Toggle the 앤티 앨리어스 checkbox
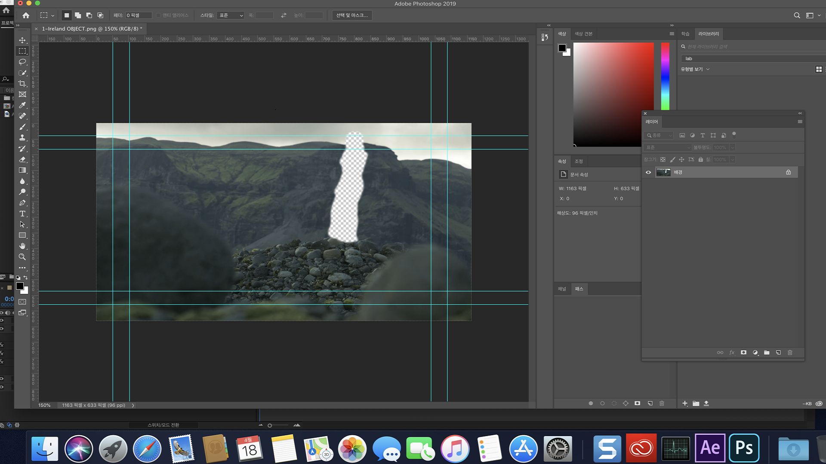 [158, 15]
